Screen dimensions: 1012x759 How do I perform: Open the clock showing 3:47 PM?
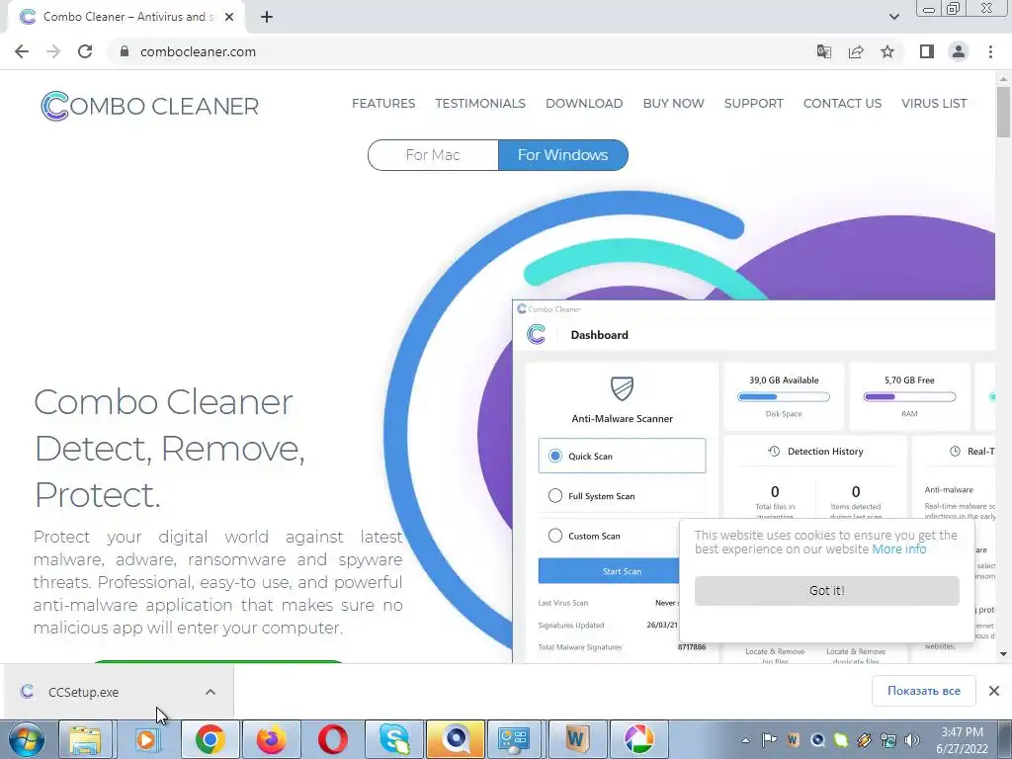click(962, 740)
